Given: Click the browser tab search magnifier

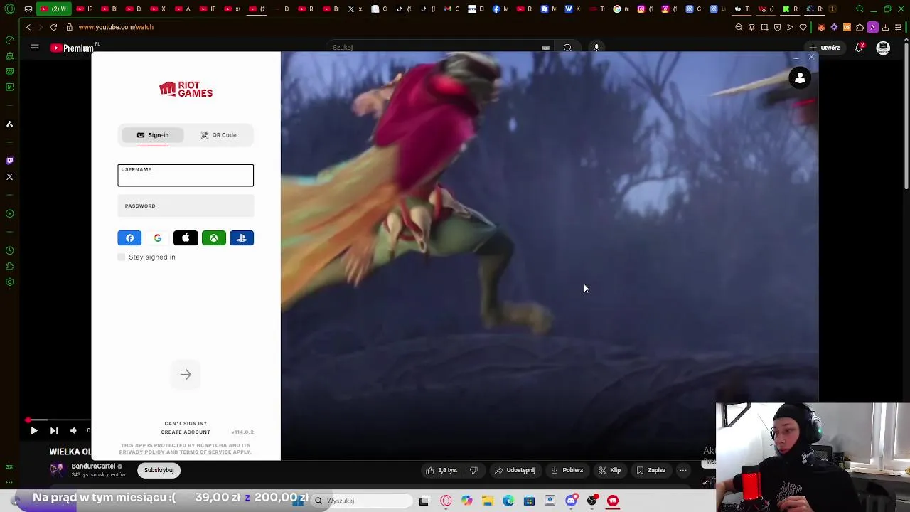Looking at the screenshot, I should [860, 9].
